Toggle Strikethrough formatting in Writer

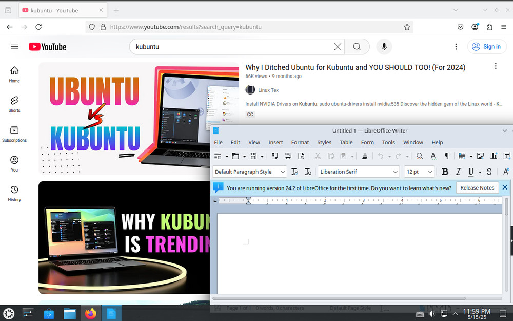tap(489, 172)
